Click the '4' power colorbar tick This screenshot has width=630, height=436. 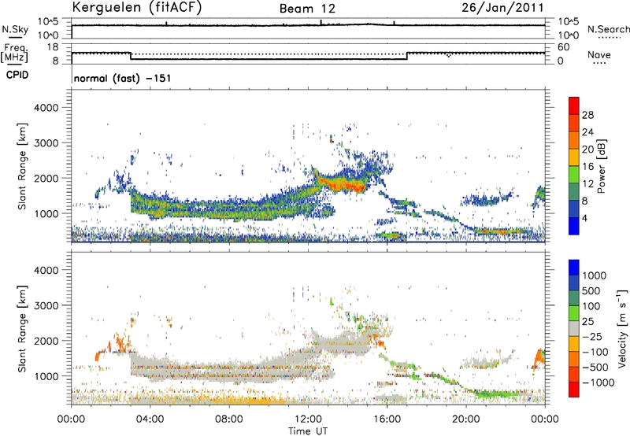click(x=585, y=218)
